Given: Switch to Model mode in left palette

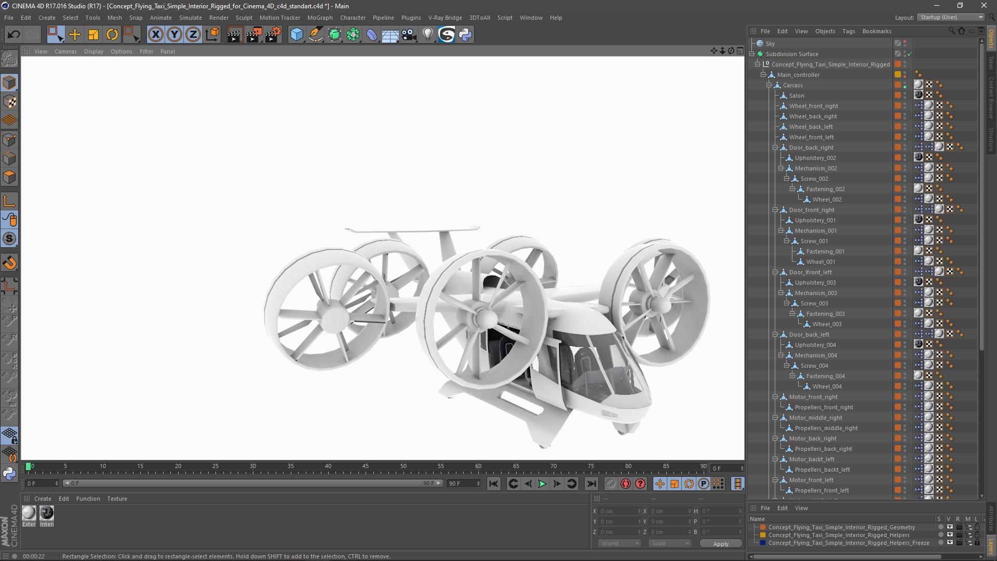Looking at the screenshot, I should tap(9, 83).
